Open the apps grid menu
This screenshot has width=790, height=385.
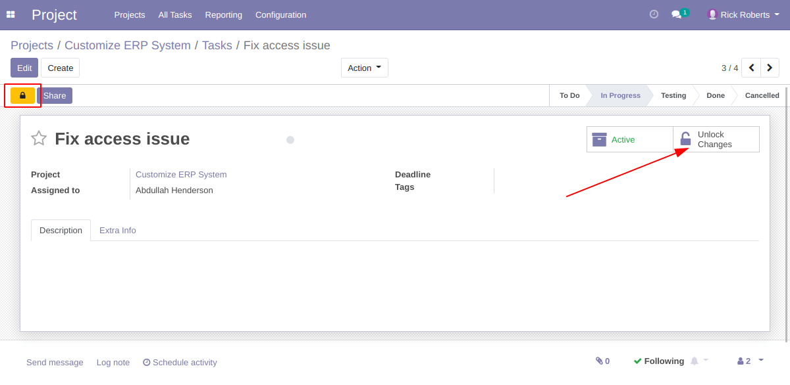point(11,14)
